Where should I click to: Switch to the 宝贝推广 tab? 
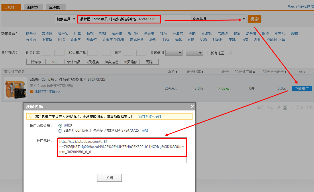coord(11,7)
